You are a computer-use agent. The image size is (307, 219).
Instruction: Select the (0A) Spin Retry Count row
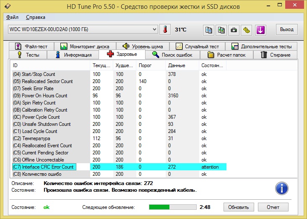coord(118,103)
